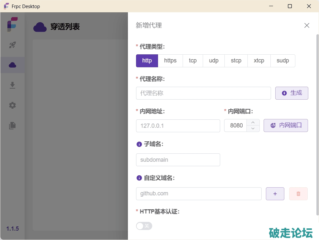Add a custom domain with plus button

[x=275, y=194]
